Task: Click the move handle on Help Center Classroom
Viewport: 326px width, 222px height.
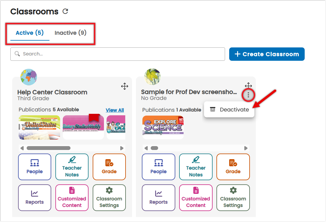Action: coord(125,86)
